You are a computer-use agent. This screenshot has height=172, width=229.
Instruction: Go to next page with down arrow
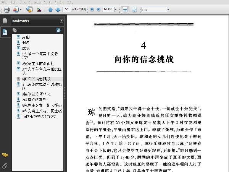click(x=58, y=10)
